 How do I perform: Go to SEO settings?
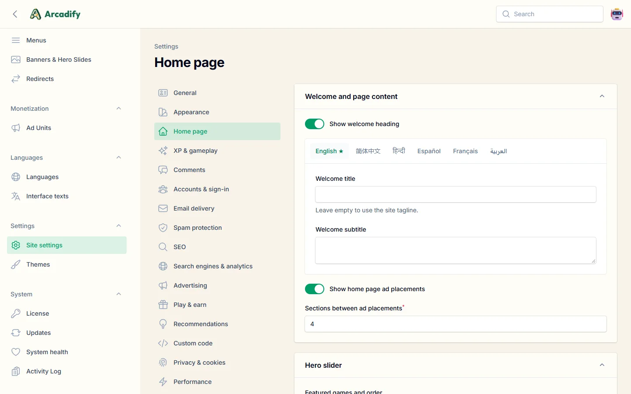point(217,247)
